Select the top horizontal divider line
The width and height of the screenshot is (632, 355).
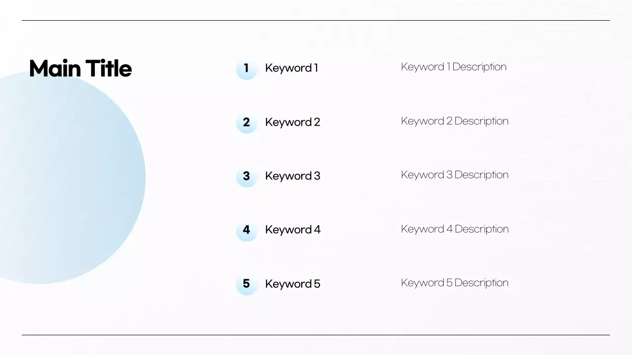click(x=316, y=20)
